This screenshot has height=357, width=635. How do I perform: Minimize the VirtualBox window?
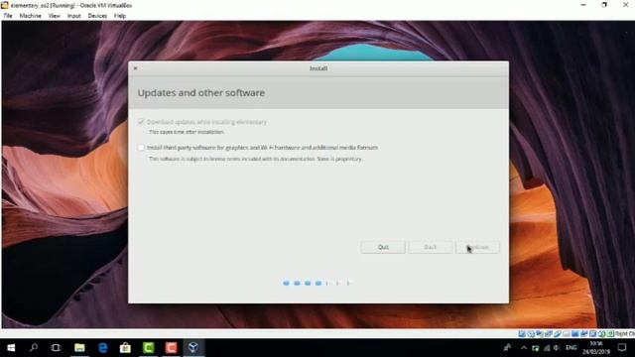click(583, 5)
